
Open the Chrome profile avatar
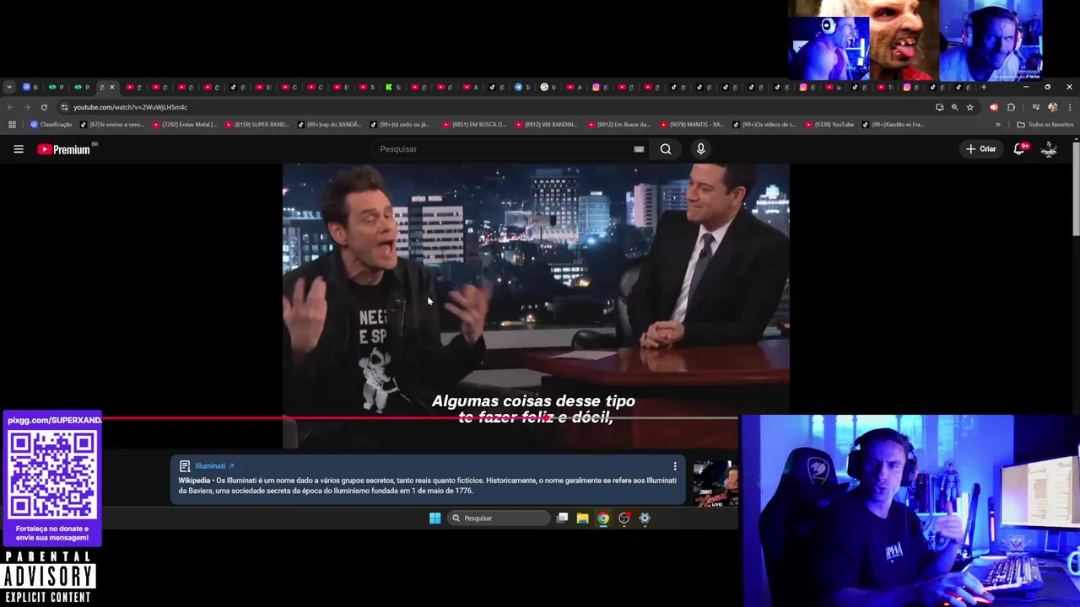pyautogui.click(x=1052, y=107)
